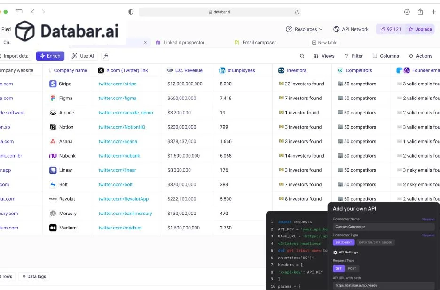The width and height of the screenshot is (440, 290).
Task: Click the Enrich button
Action: pyautogui.click(x=50, y=56)
